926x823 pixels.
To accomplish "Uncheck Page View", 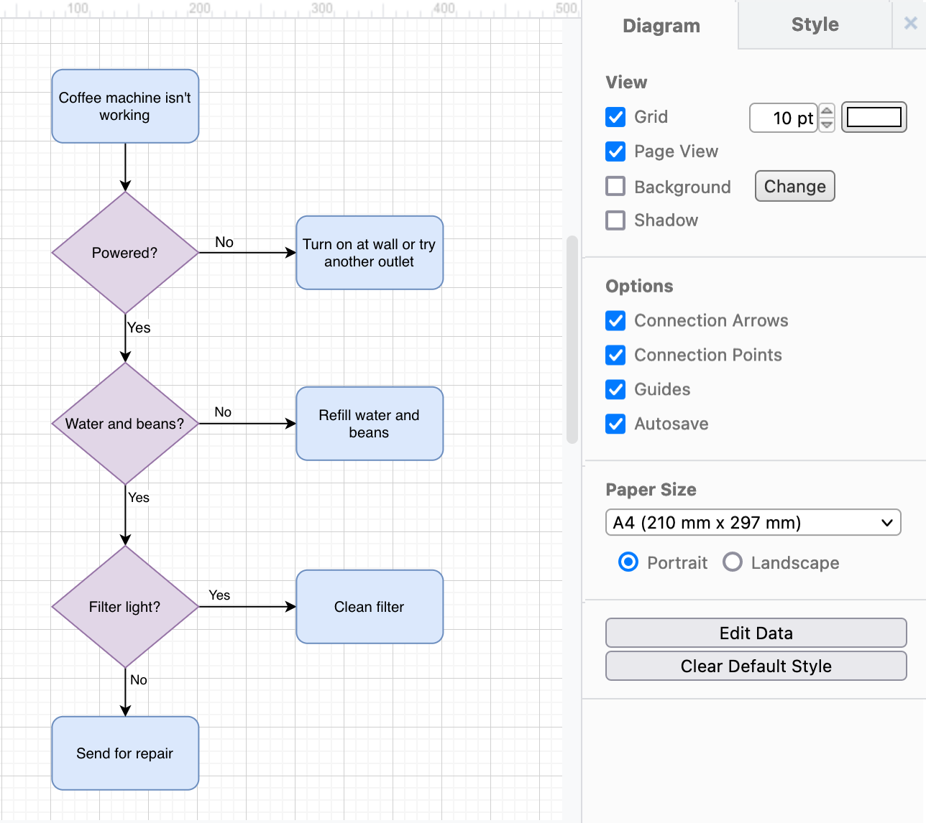I will click(615, 152).
